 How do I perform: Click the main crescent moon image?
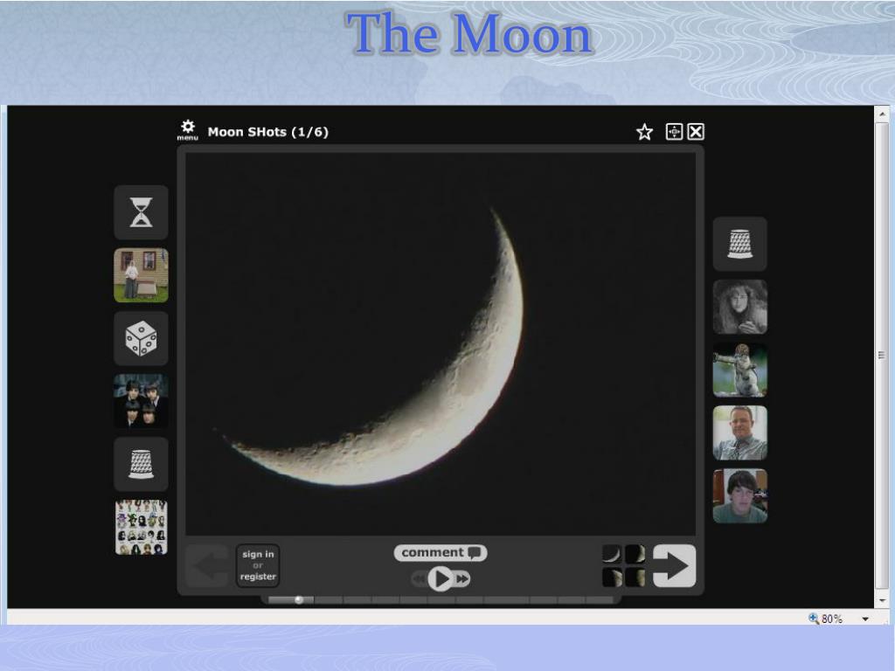click(441, 343)
